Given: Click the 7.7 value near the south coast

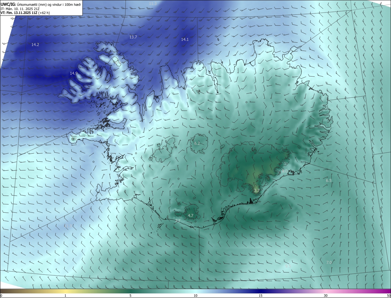Looking at the screenshot, I should (x=178, y=221).
